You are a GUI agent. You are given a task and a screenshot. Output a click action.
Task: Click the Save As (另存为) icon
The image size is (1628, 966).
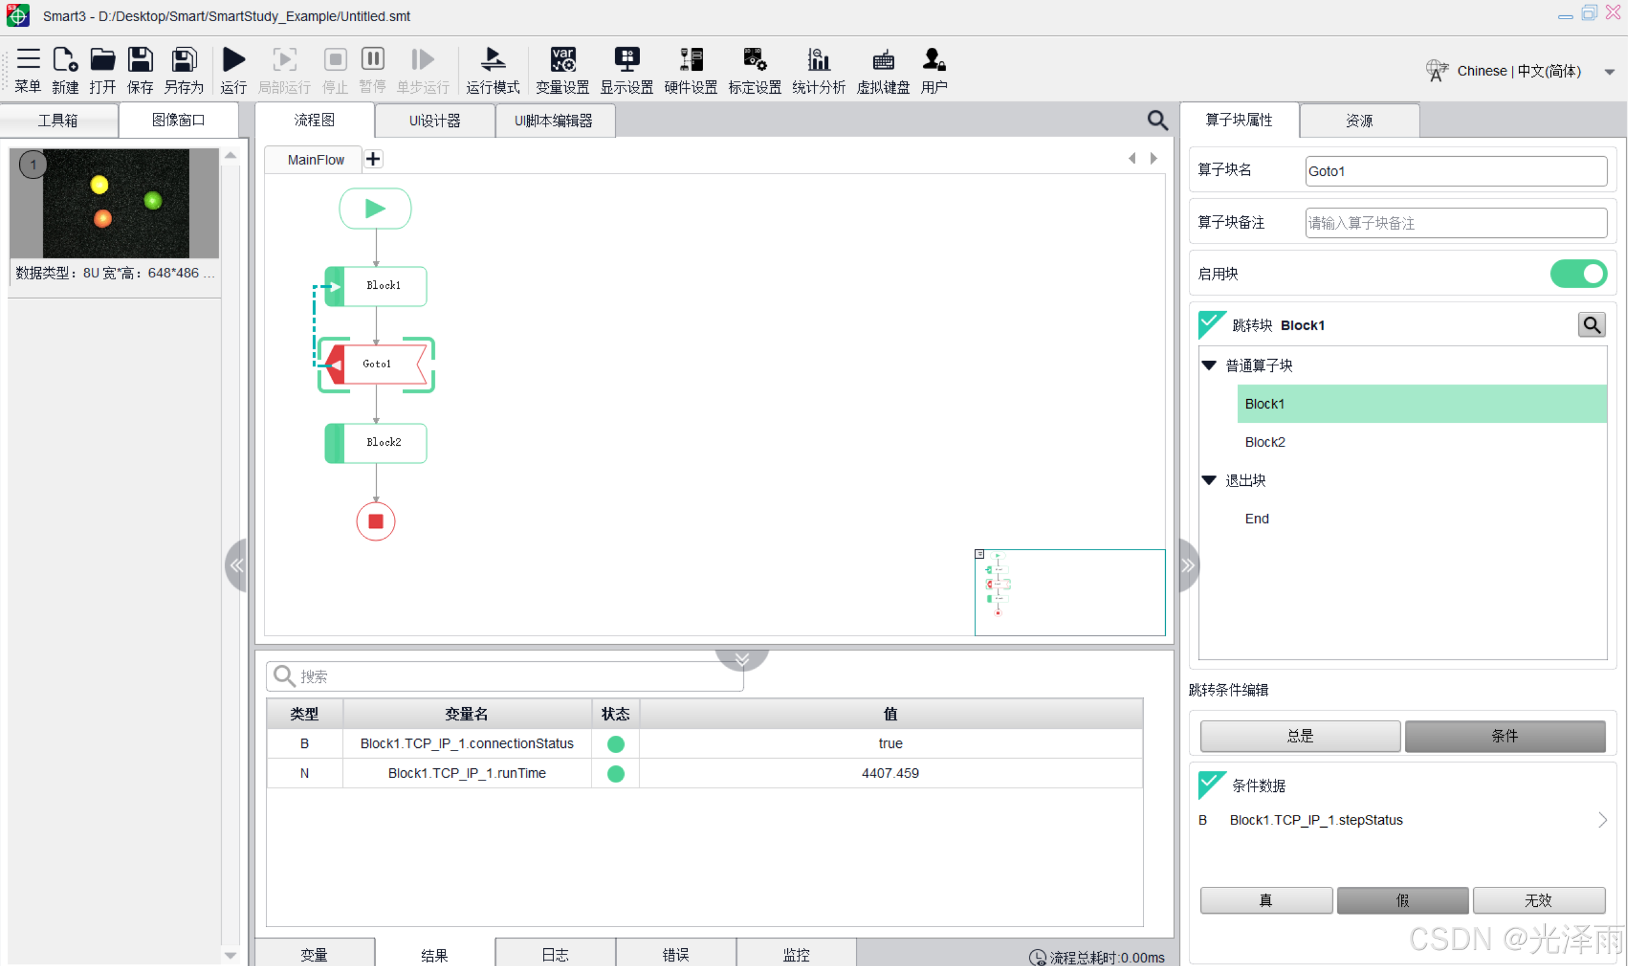pos(184,61)
